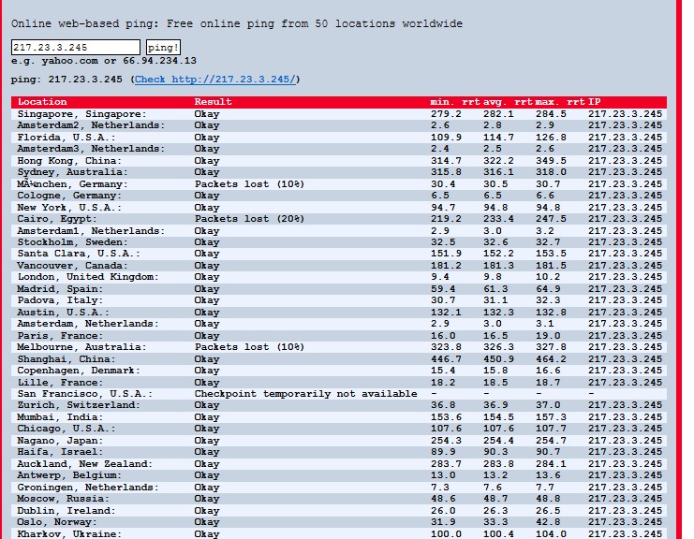Screen dimensions: 694x539
Task: Click the page heading about online ping
Action: coord(237,24)
